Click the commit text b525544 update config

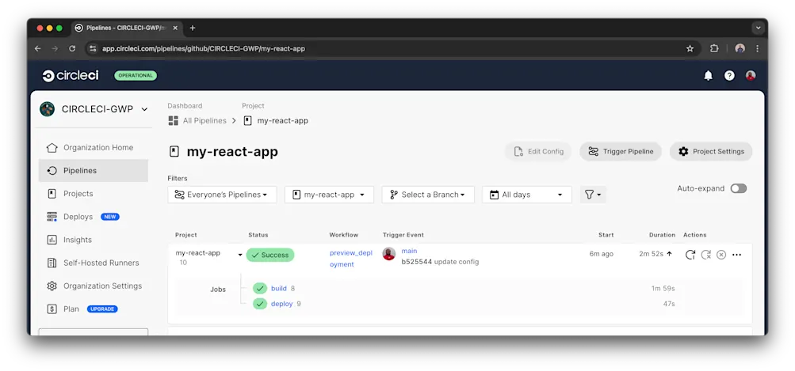pos(440,262)
